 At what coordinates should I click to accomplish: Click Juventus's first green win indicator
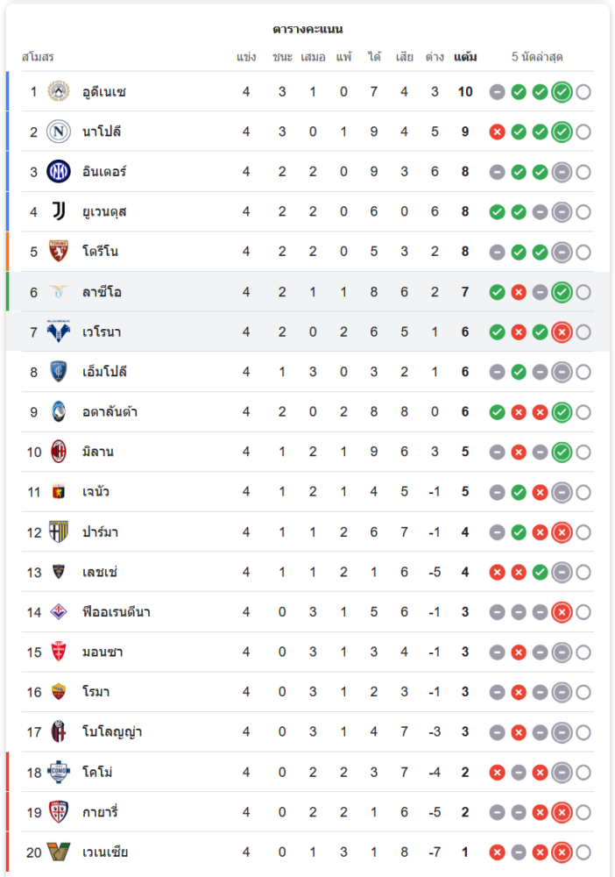click(497, 211)
